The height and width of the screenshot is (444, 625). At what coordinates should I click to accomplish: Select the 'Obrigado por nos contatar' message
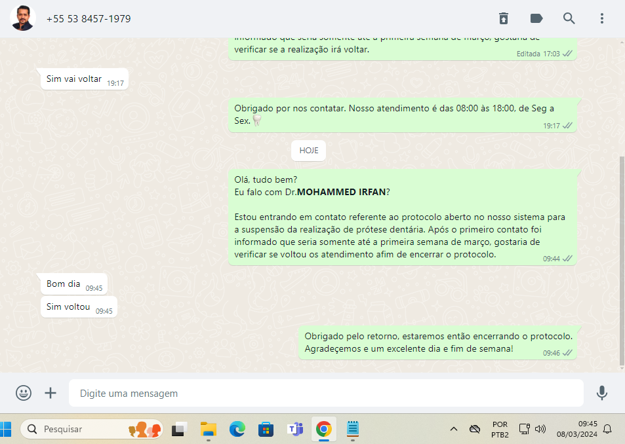click(x=403, y=115)
